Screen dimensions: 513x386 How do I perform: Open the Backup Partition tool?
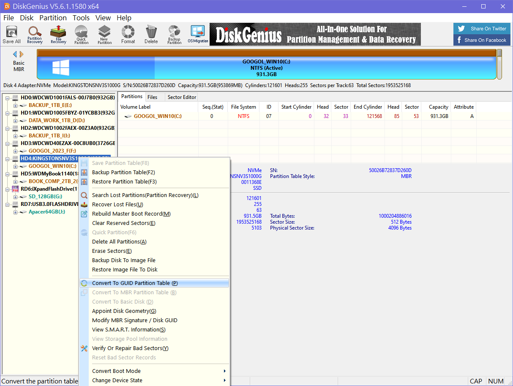(174, 34)
